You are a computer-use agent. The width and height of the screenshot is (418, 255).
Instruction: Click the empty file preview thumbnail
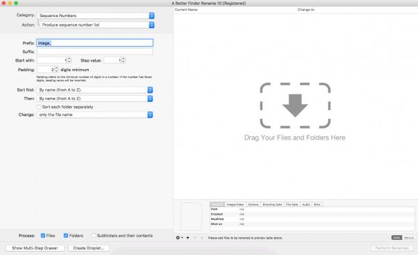pos(191,216)
